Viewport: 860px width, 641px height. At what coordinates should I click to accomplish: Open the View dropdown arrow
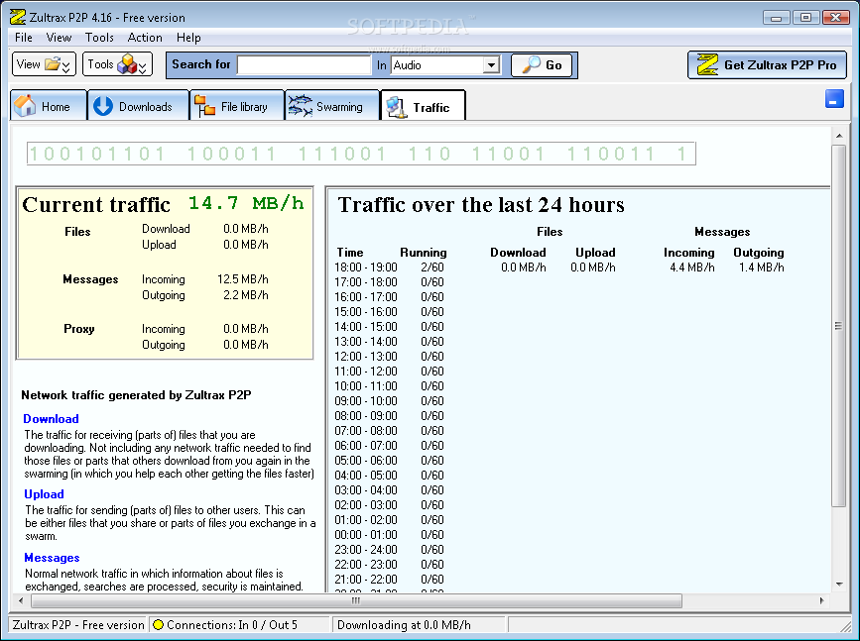[66, 67]
